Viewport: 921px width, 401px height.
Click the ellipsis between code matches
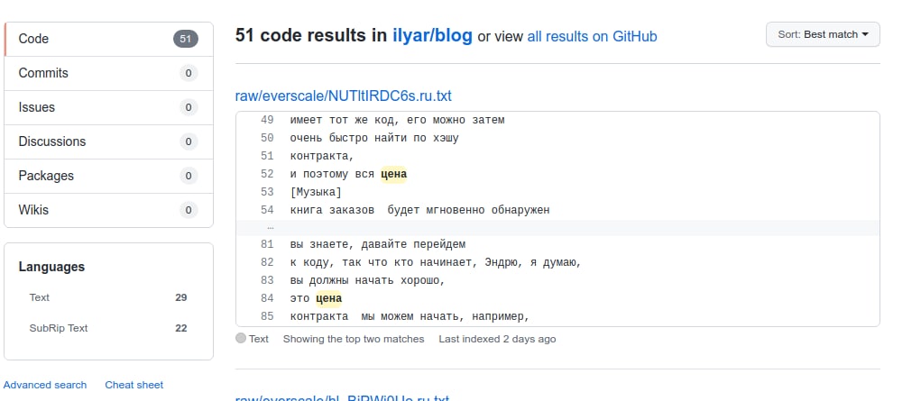(270, 227)
